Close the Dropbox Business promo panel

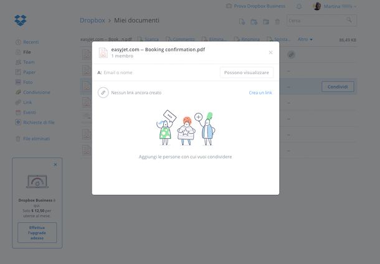55,165
